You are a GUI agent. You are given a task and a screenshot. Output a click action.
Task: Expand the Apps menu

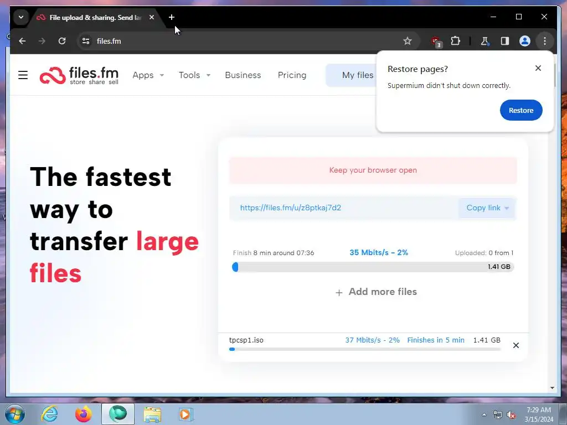[x=148, y=75]
